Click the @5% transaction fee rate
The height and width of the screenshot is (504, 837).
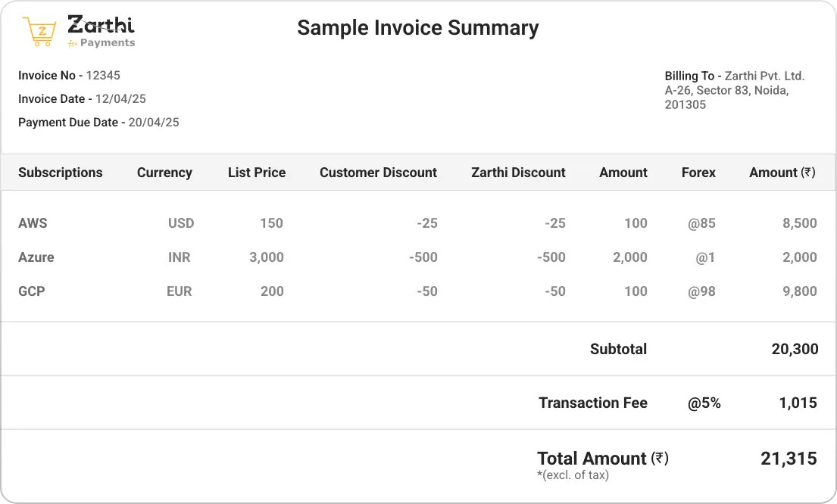(x=704, y=403)
